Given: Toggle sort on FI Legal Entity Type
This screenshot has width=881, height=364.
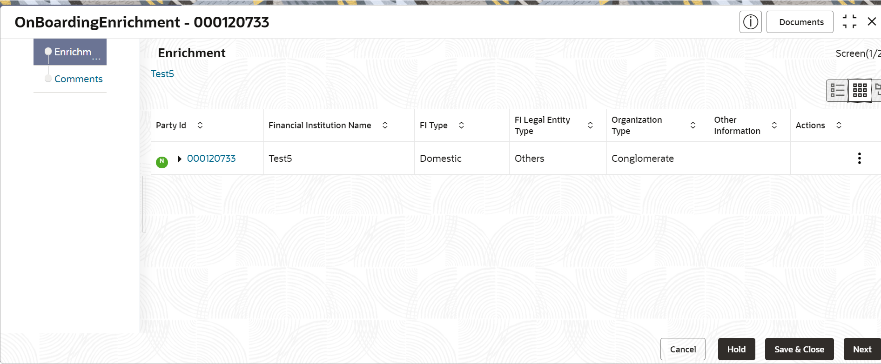Looking at the screenshot, I should [590, 125].
